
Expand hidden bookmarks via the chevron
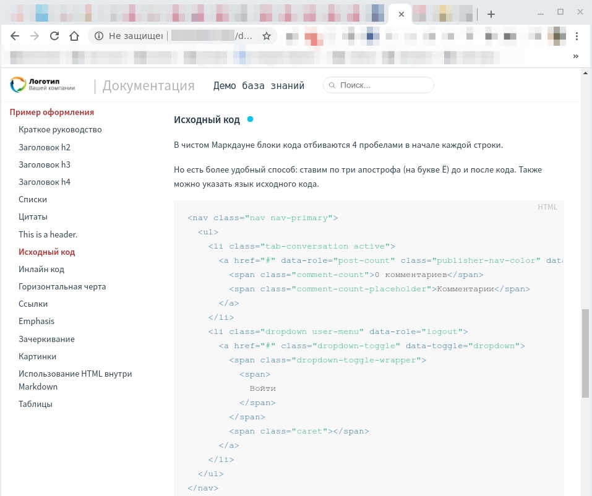tap(576, 56)
